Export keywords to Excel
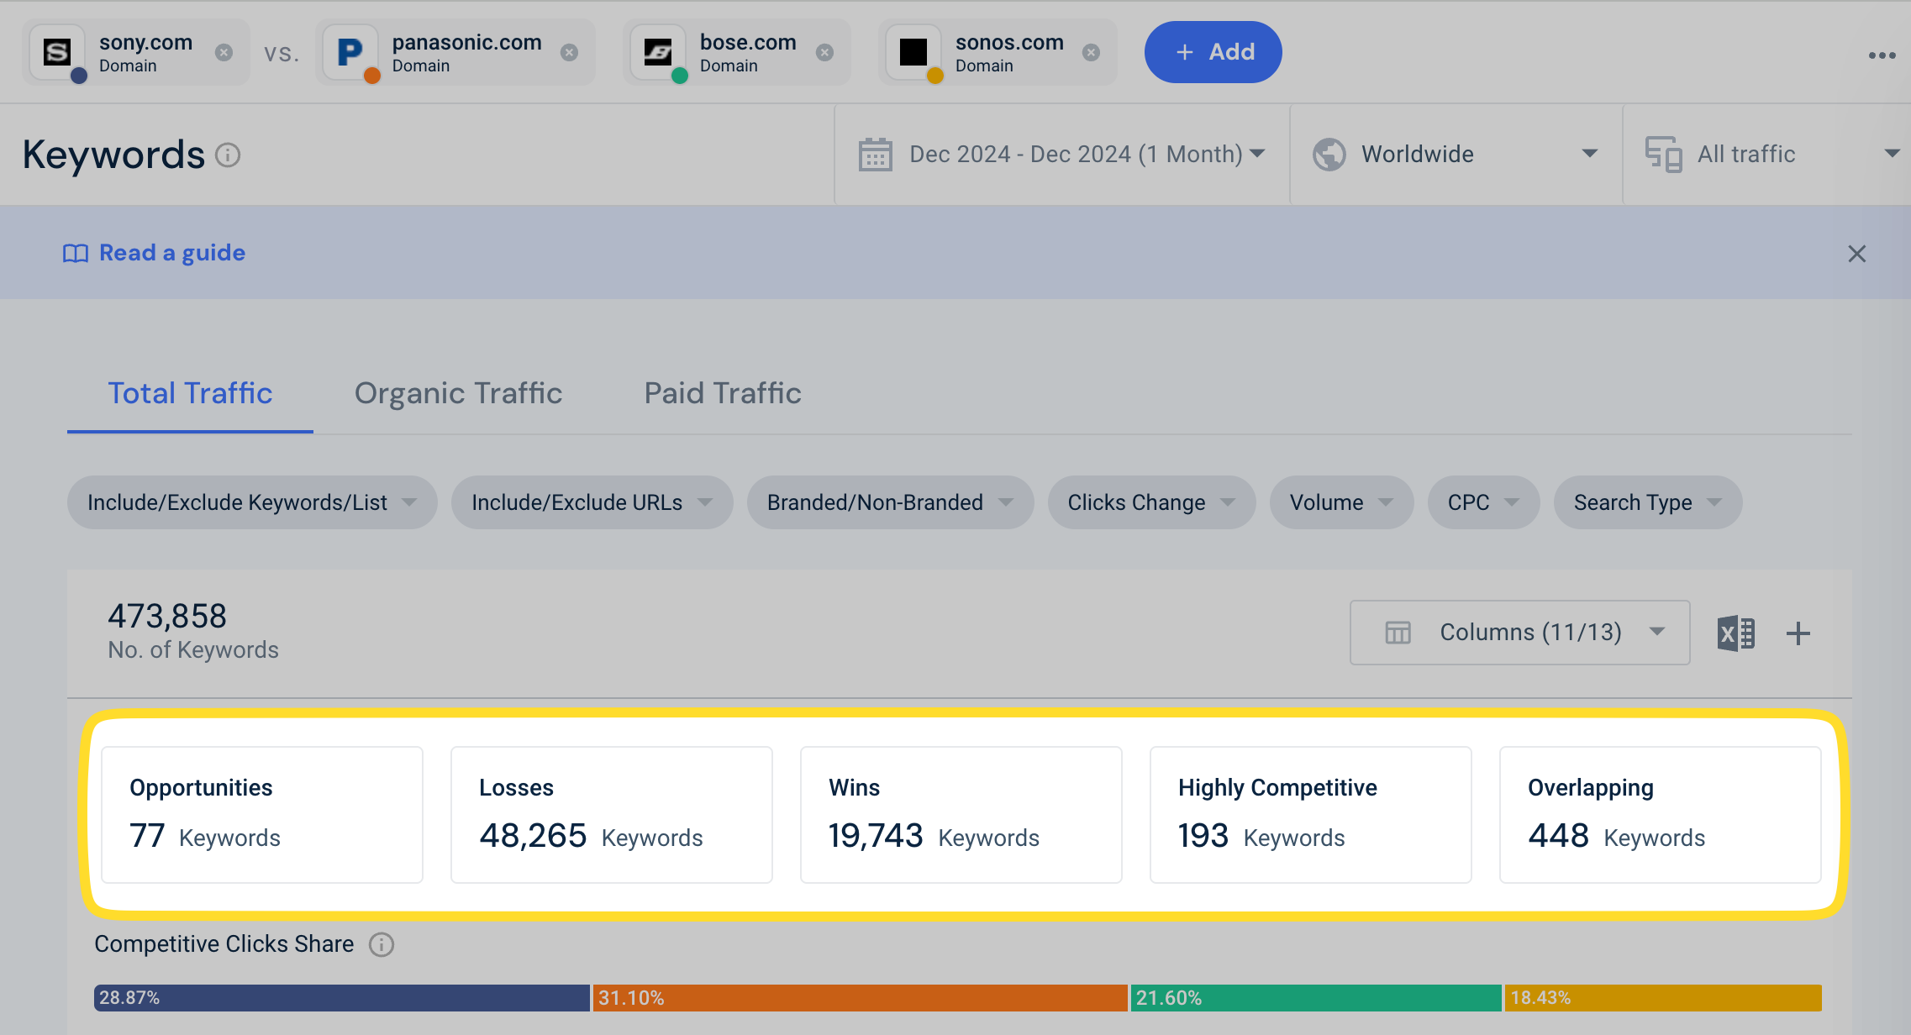The image size is (1911, 1035). pyautogui.click(x=1735, y=633)
